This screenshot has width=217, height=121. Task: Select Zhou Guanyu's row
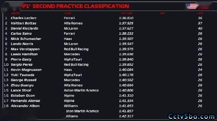(103, 85)
